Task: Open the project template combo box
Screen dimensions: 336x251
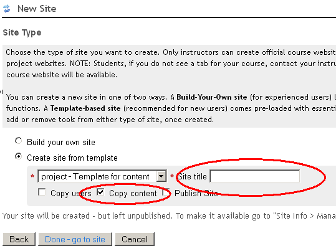Action: pyautogui.click(x=102, y=176)
